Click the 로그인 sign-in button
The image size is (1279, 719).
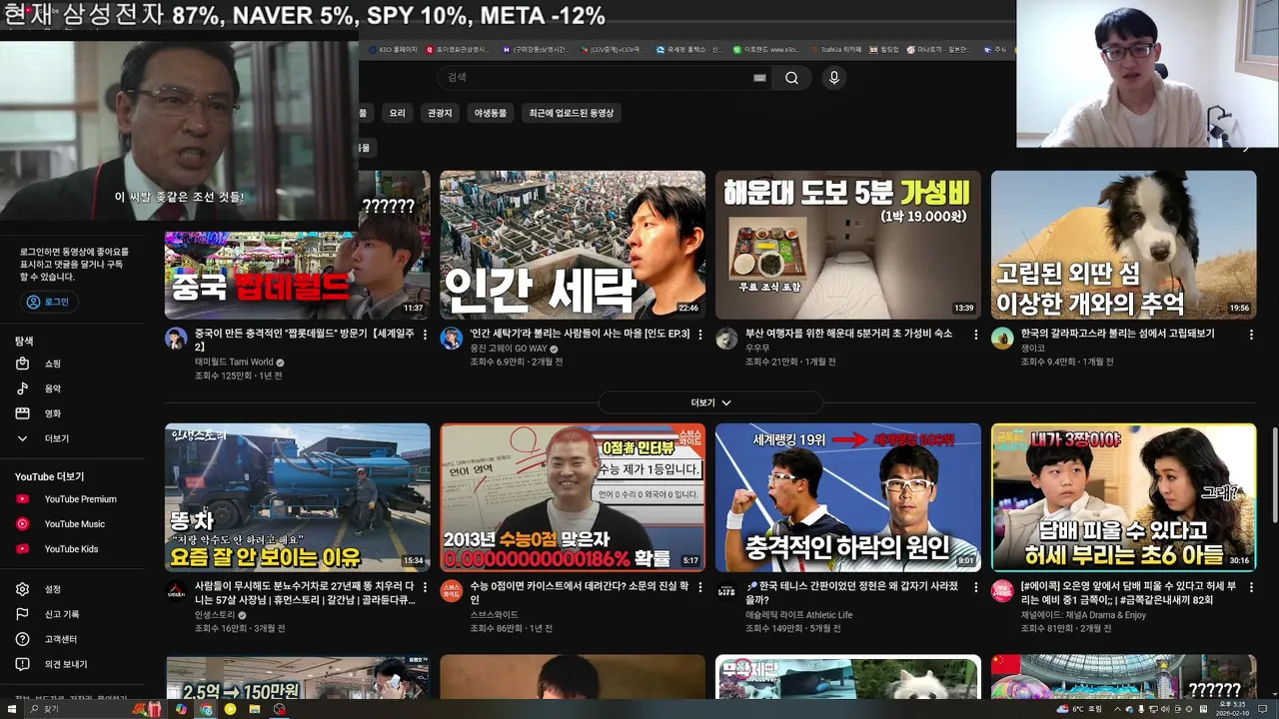[49, 302]
